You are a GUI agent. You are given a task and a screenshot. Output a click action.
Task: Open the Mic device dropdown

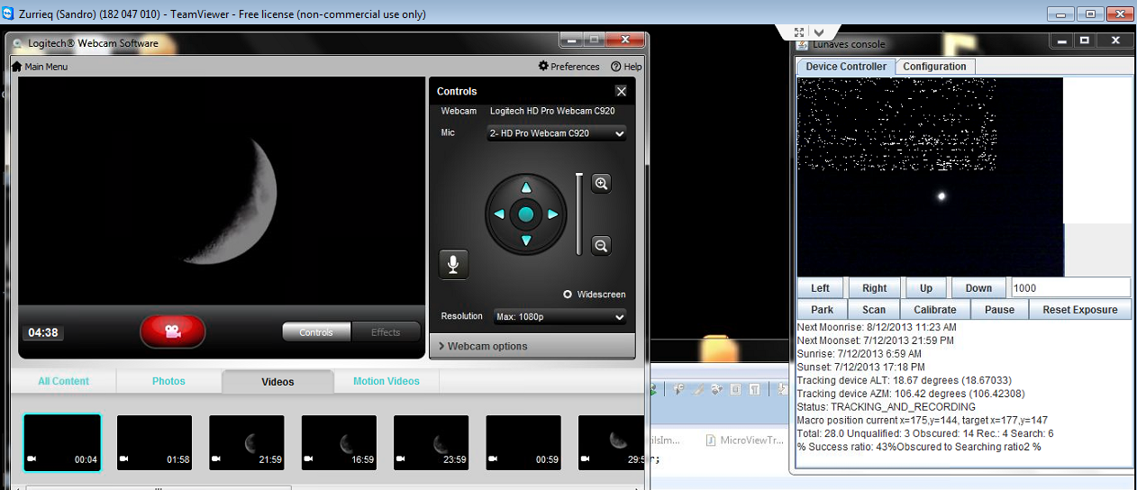pyautogui.click(x=556, y=133)
